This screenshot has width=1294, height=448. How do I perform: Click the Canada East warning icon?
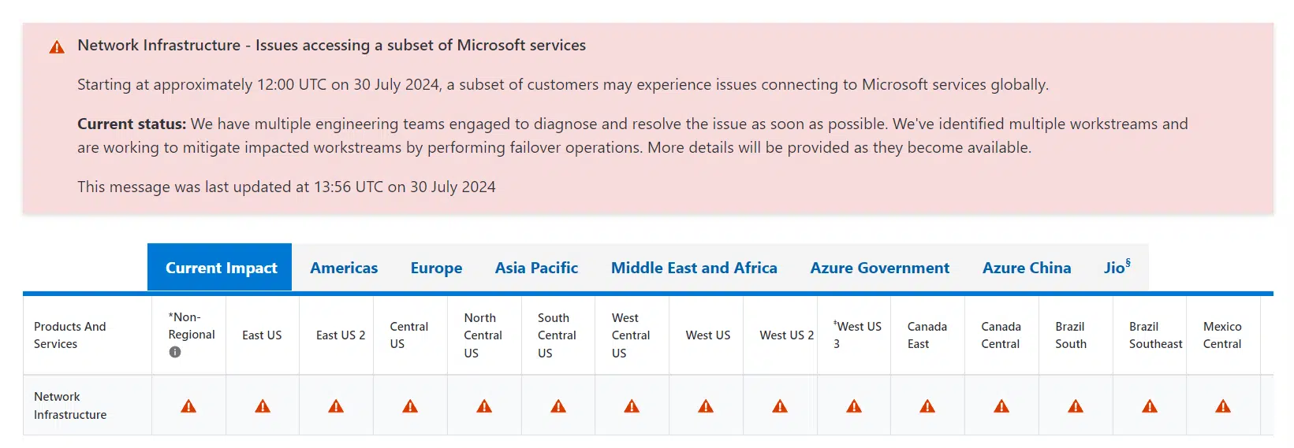click(927, 406)
